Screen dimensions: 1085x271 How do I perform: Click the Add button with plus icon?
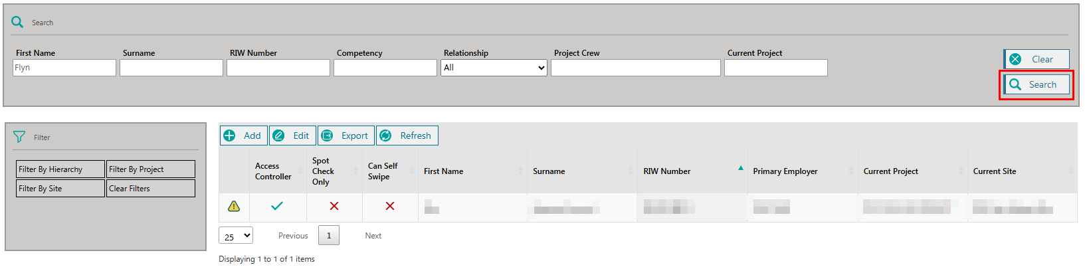coord(244,135)
